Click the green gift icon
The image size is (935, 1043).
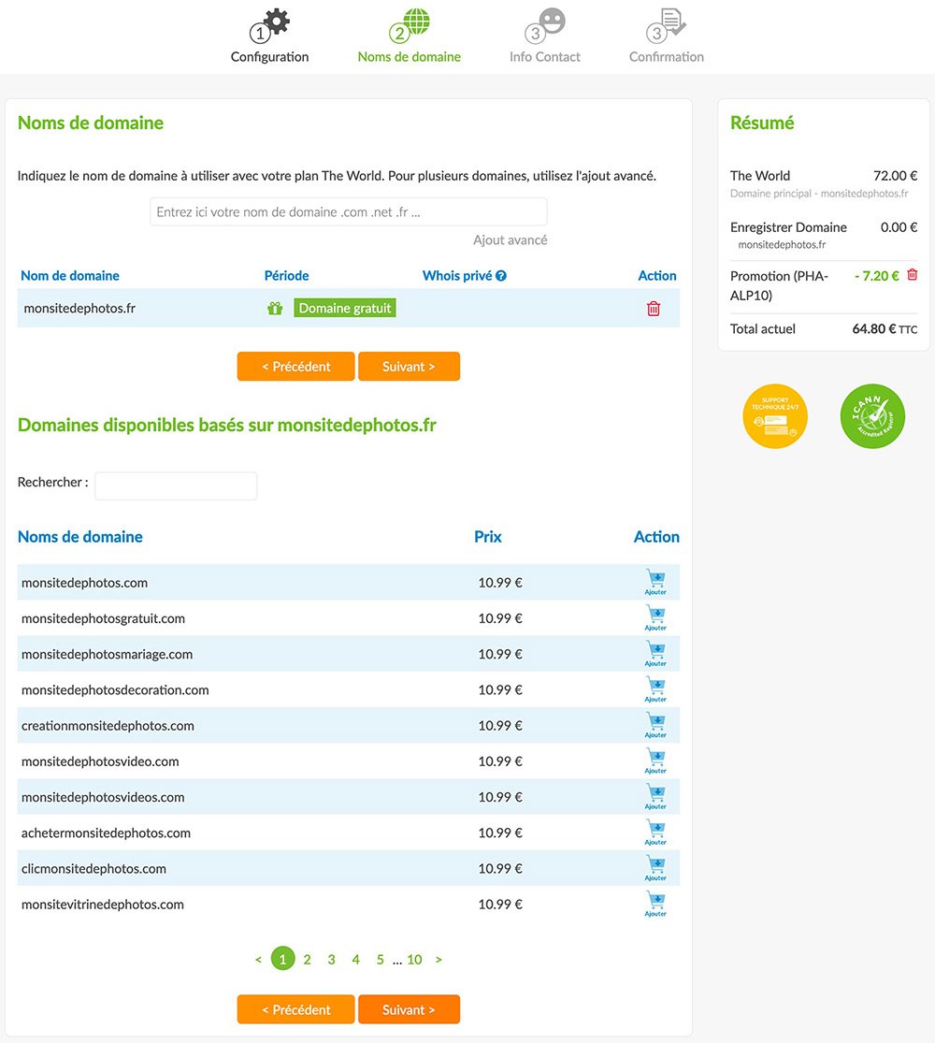click(275, 309)
